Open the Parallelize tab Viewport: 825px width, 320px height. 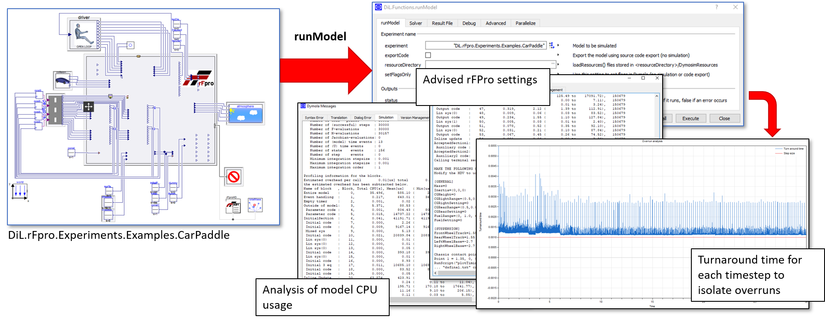525,23
